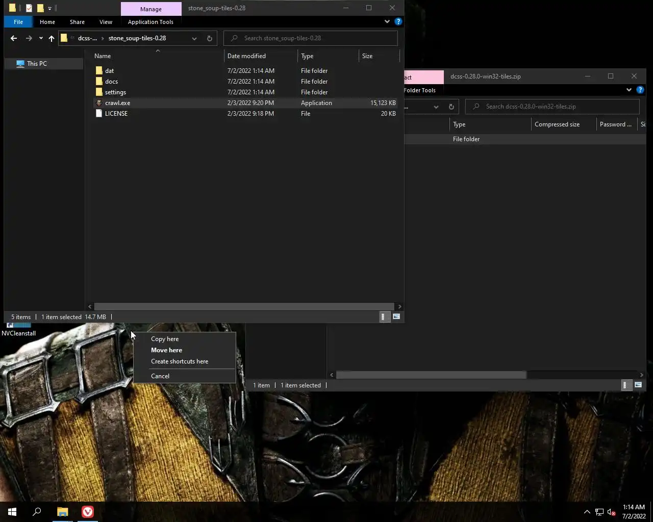
Task: Choose Copy here in context menu
Action: (165, 339)
